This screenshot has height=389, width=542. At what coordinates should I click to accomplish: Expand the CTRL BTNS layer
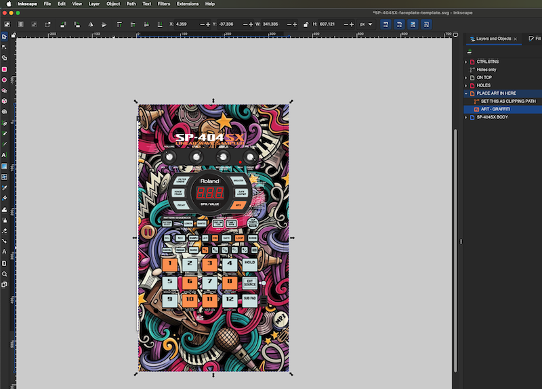[x=466, y=62]
